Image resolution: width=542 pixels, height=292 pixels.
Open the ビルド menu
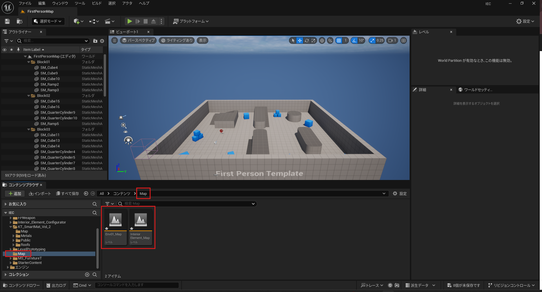[x=97, y=3]
